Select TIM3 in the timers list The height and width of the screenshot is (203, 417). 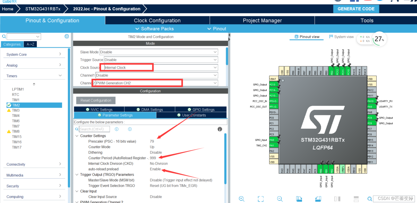16,110
